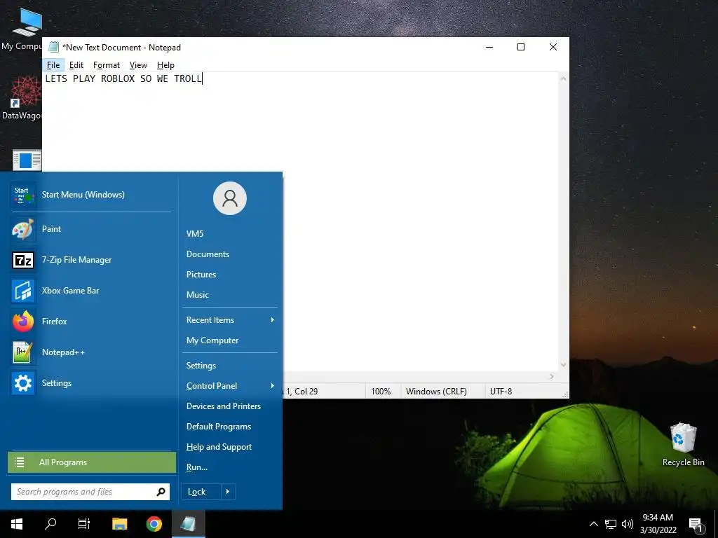The width and height of the screenshot is (718, 538).
Task: Select Notepad taskbar button
Action: [x=188, y=524]
